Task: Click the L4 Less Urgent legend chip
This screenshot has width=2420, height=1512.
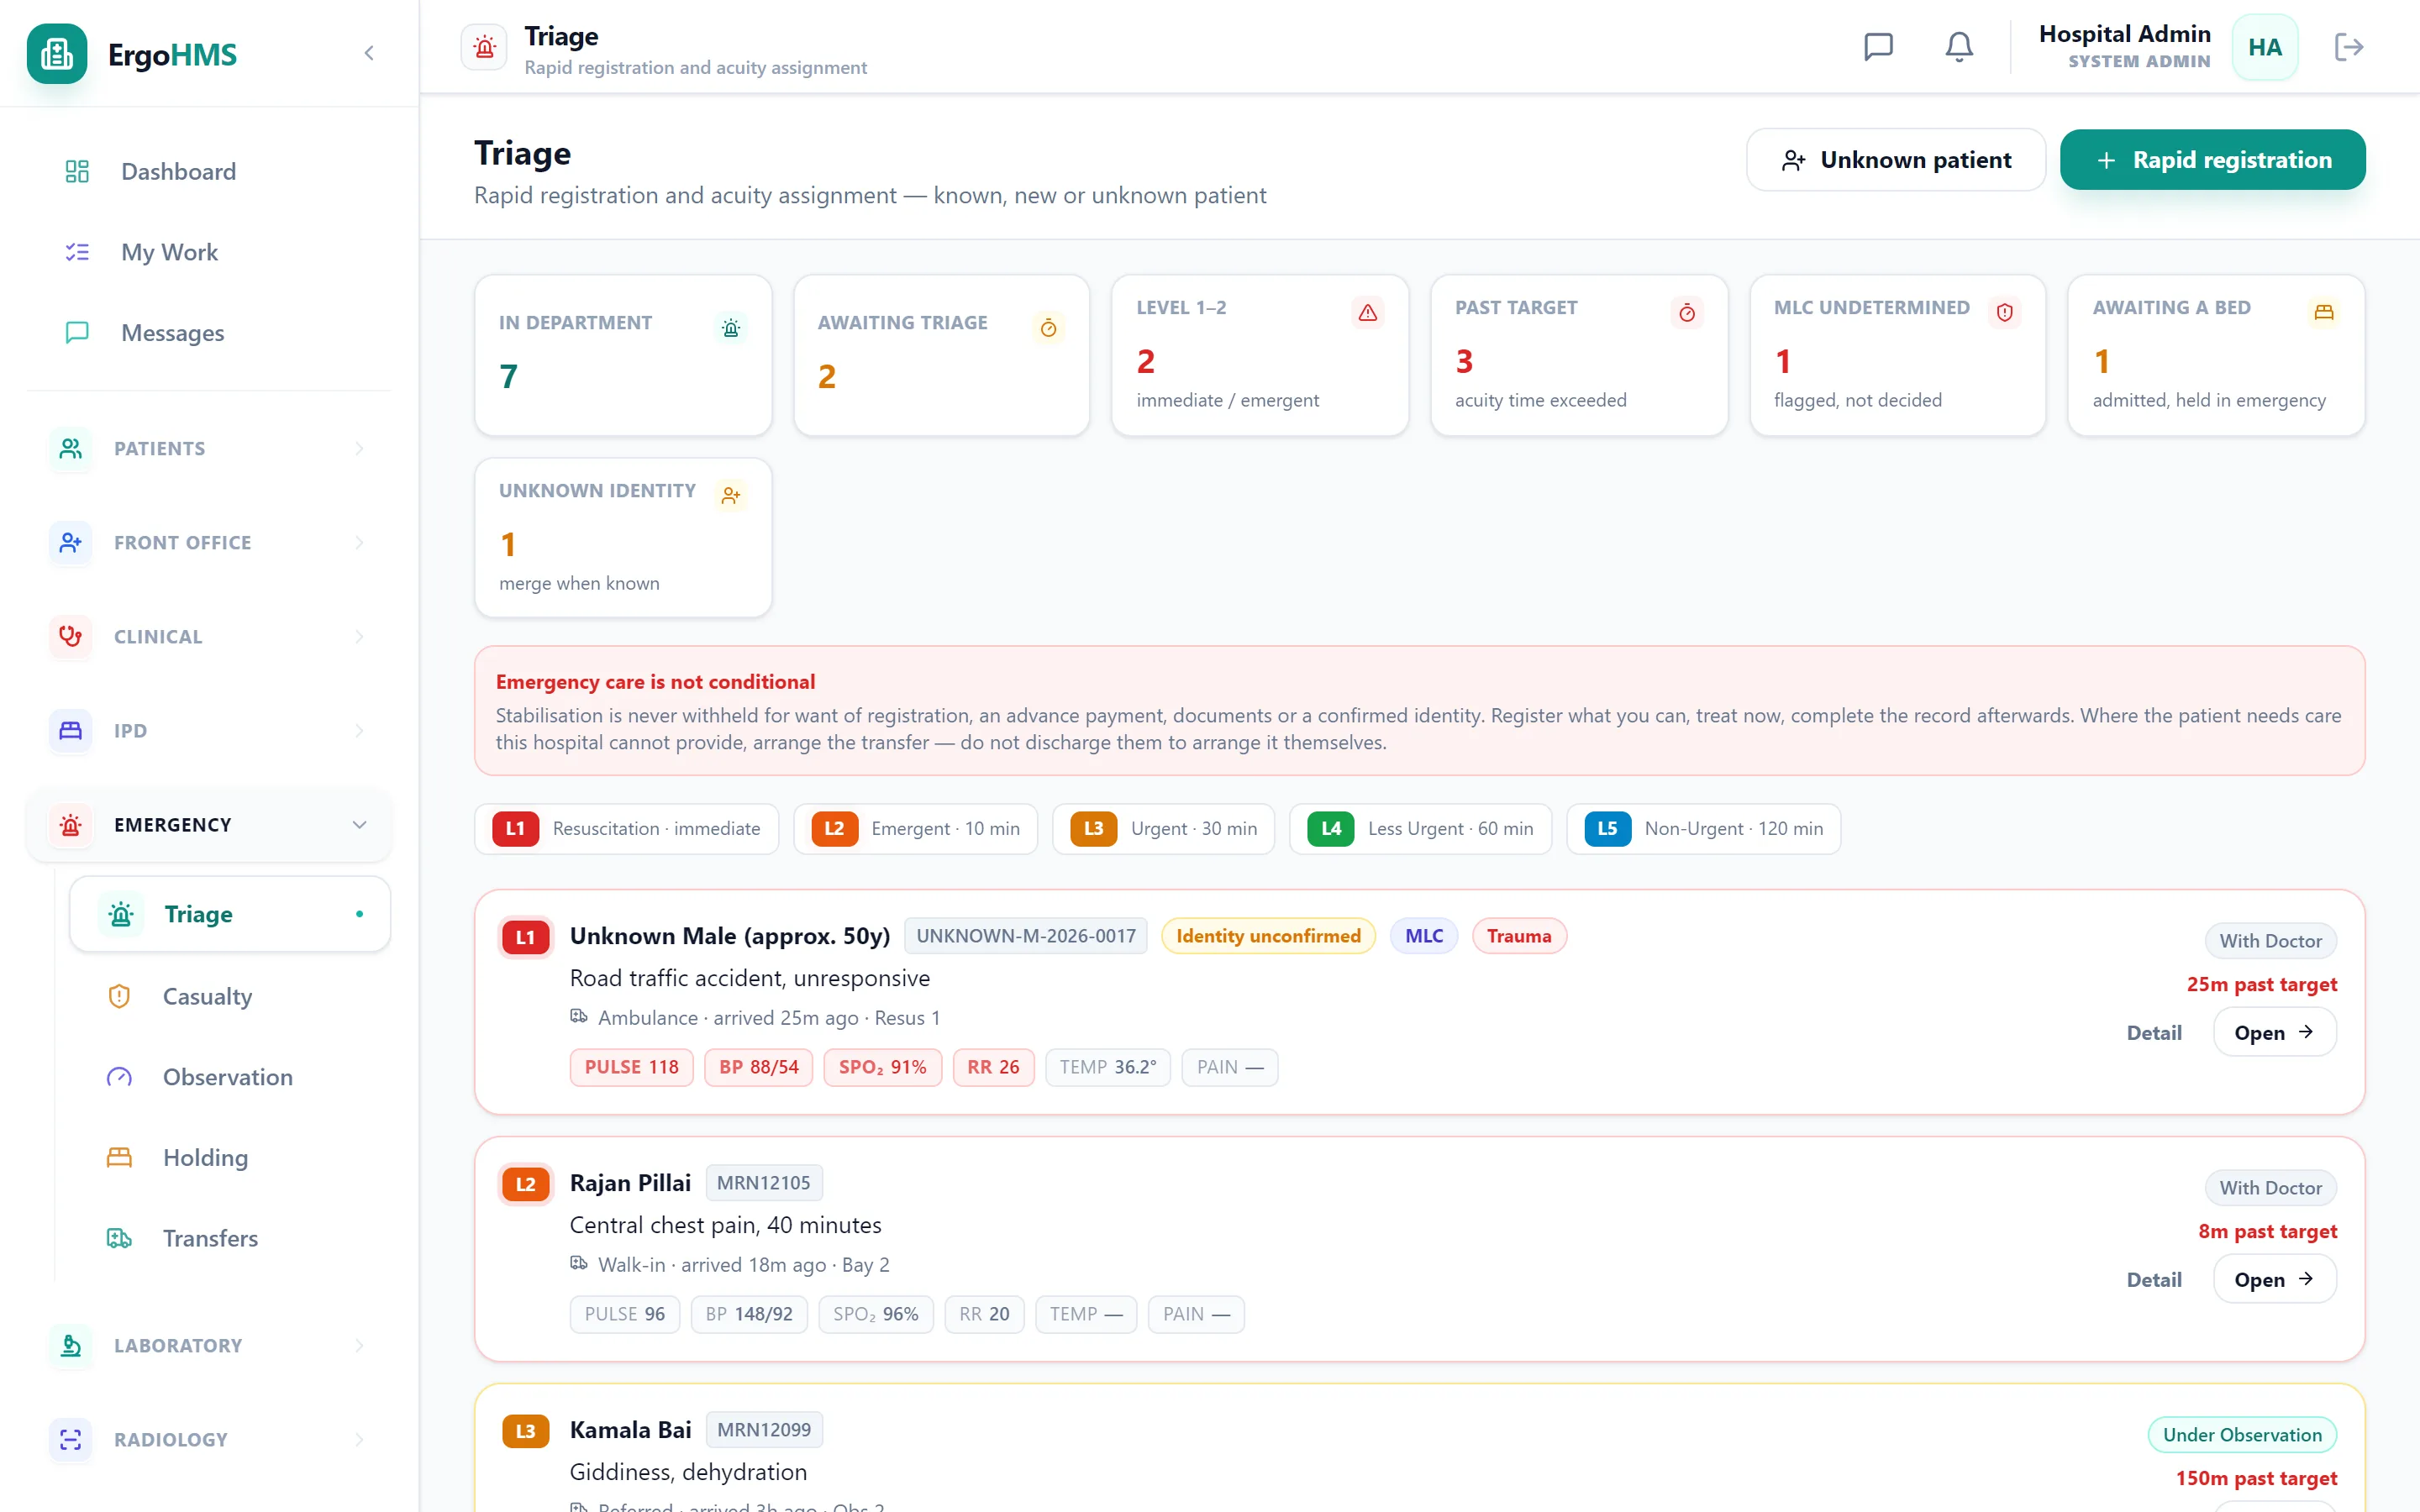Action: 1421,829
